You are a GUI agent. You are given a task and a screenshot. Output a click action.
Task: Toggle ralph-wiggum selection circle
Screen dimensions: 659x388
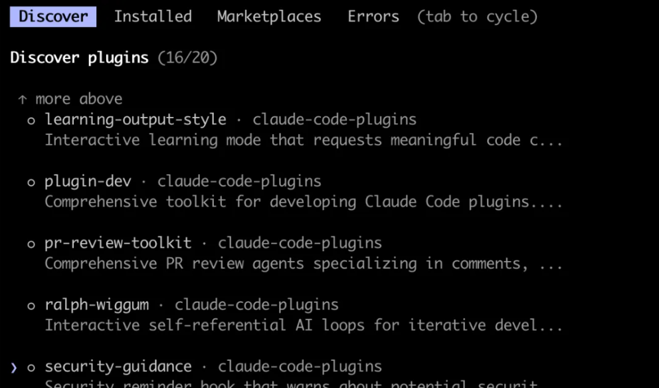31,306
